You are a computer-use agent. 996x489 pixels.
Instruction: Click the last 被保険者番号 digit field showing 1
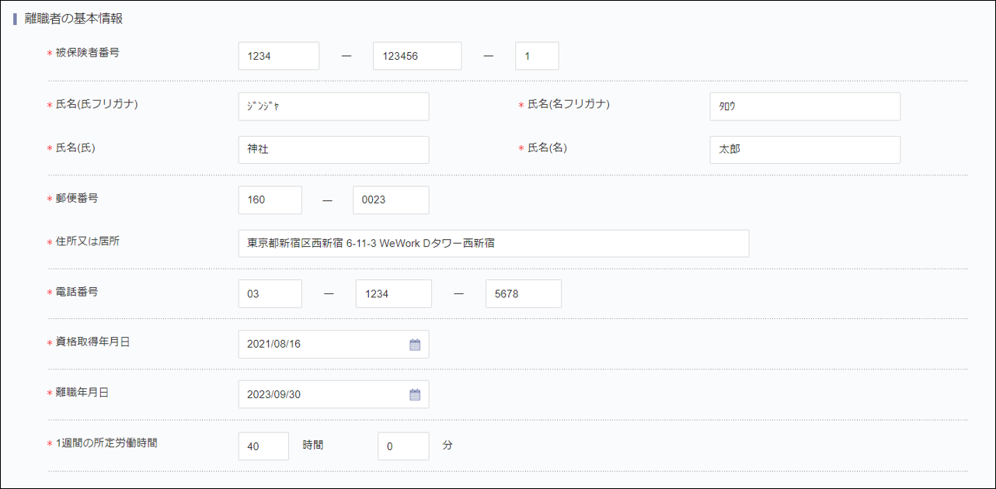[537, 55]
